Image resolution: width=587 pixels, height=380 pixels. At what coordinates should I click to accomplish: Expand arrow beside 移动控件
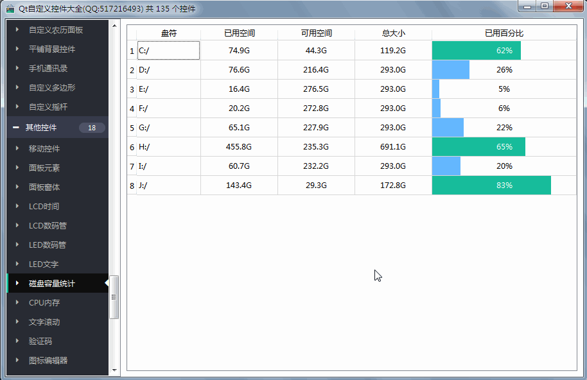tap(17, 148)
